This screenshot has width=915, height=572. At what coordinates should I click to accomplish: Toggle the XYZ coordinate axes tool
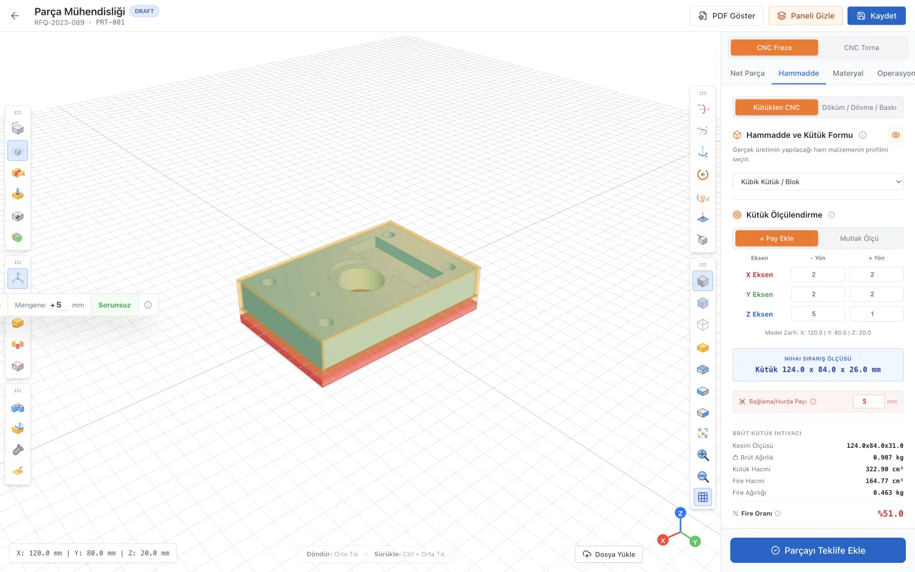tap(18, 279)
